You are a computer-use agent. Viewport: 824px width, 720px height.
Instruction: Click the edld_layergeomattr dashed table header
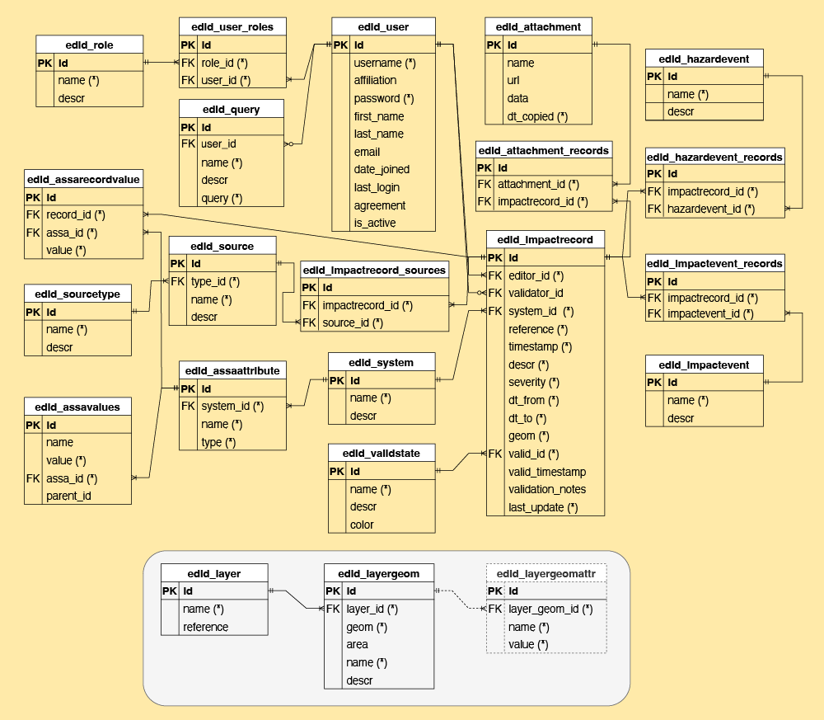coord(546,573)
